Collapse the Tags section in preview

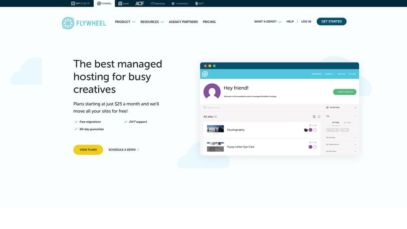355,116
